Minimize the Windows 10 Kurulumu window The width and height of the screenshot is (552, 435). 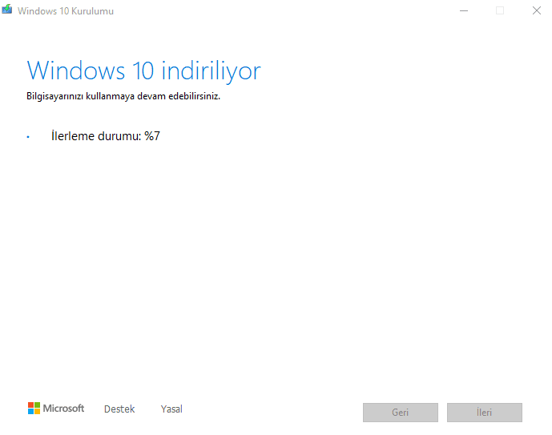coord(463,10)
